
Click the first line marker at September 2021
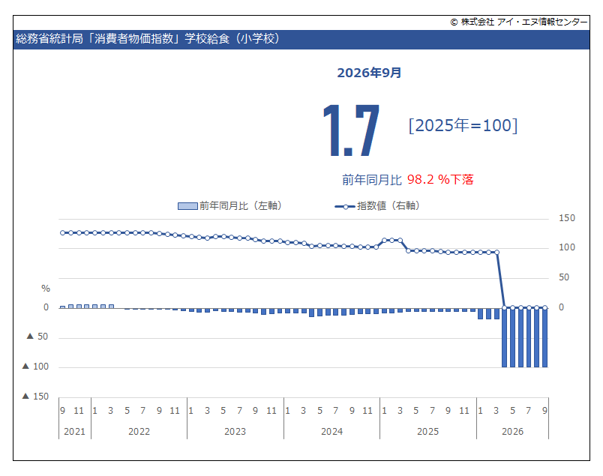(x=63, y=232)
